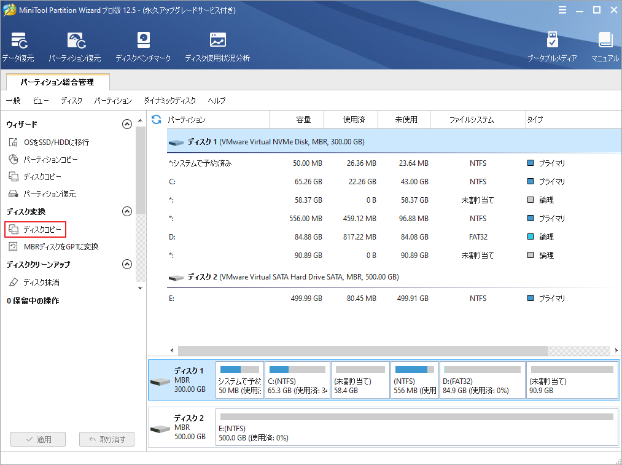This screenshot has width=622, height=465.
Task: Select the C:(NTFS) partition block in disk map
Action: 298,380
